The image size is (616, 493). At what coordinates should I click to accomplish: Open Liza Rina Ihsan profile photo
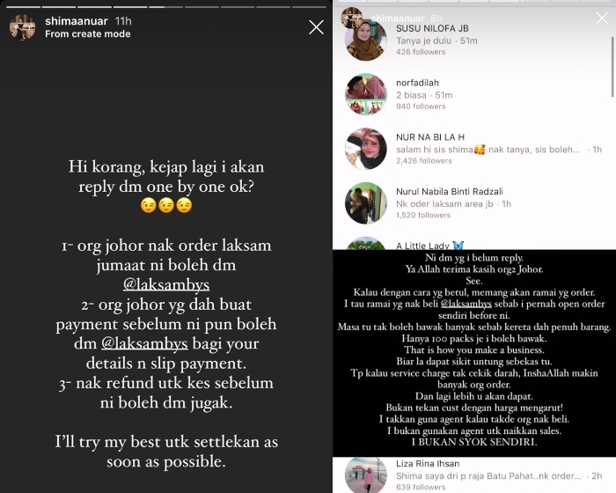click(x=366, y=475)
